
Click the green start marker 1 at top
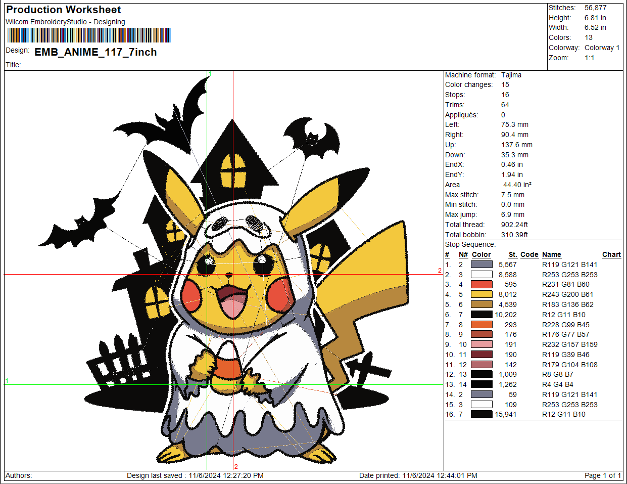point(210,74)
